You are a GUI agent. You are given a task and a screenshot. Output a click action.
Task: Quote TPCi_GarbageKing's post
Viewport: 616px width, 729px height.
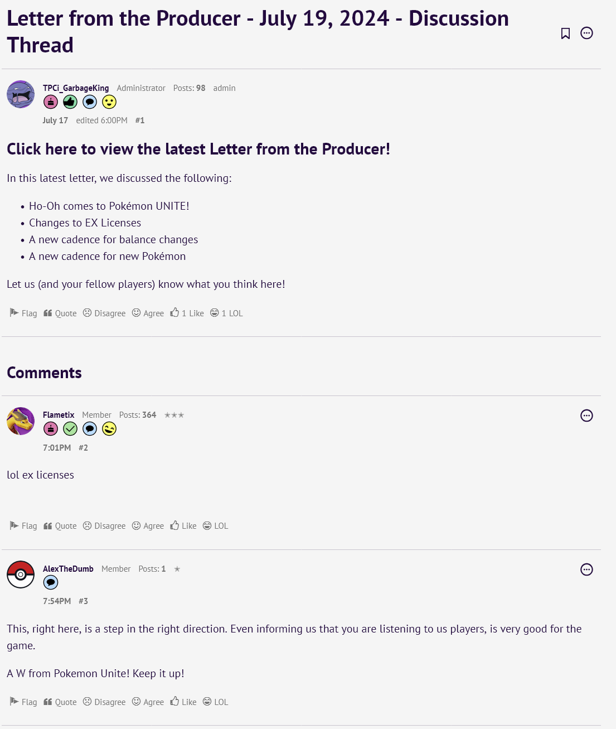pos(60,313)
